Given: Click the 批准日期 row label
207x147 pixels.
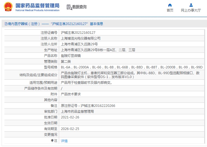Looking at the screenshot, I should point(51,117).
